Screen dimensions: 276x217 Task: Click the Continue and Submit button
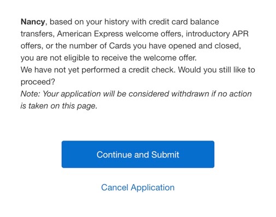[138, 154]
